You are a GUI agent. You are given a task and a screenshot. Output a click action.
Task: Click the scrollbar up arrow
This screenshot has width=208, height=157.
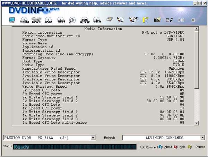tap(197, 29)
